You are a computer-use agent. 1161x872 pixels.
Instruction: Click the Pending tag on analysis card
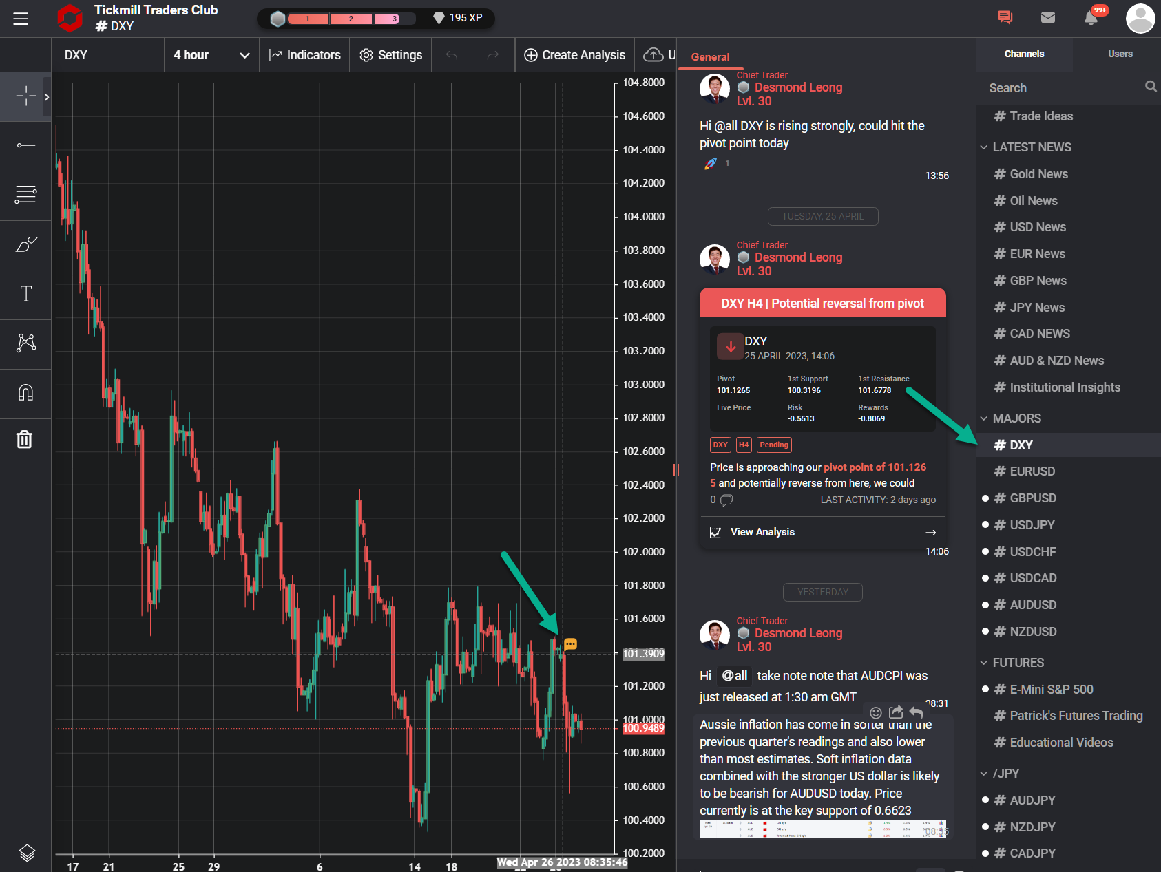click(774, 445)
